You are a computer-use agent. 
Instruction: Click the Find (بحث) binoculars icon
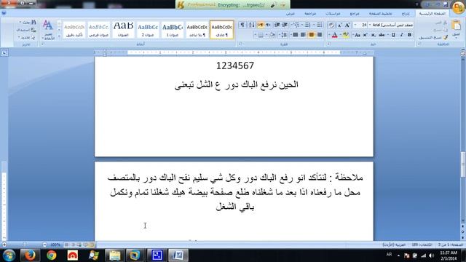pyautogui.click(x=33, y=23)
